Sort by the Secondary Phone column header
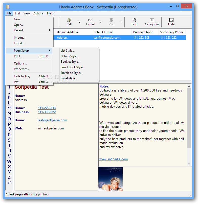The image size is (199, 204). coord(172,32)
